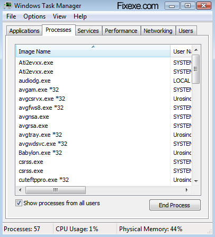Screen dimensions: 215x237
Task: Switch to the Performance tab
Action: click(121, 31)
